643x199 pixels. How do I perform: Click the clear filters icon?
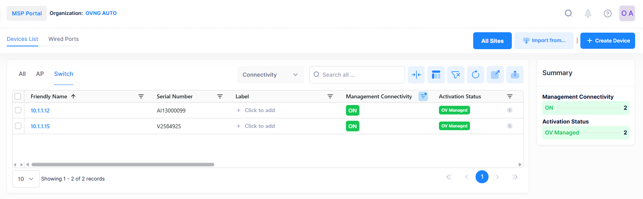pos(456,75)
